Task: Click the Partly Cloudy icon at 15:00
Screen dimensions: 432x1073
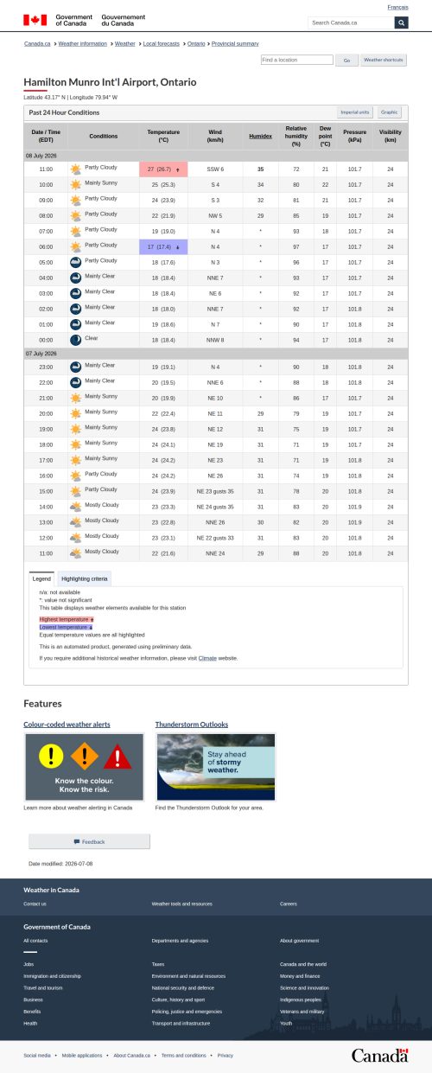Action: [x=76, y=492]
